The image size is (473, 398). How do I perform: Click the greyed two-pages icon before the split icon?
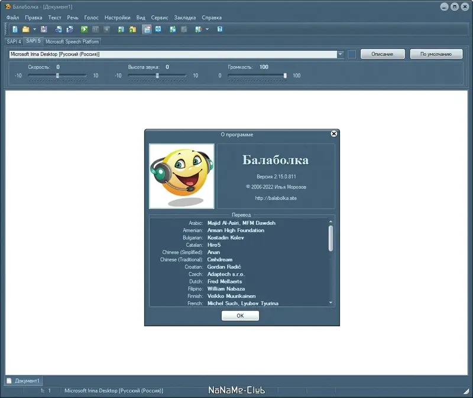(184, 29)
